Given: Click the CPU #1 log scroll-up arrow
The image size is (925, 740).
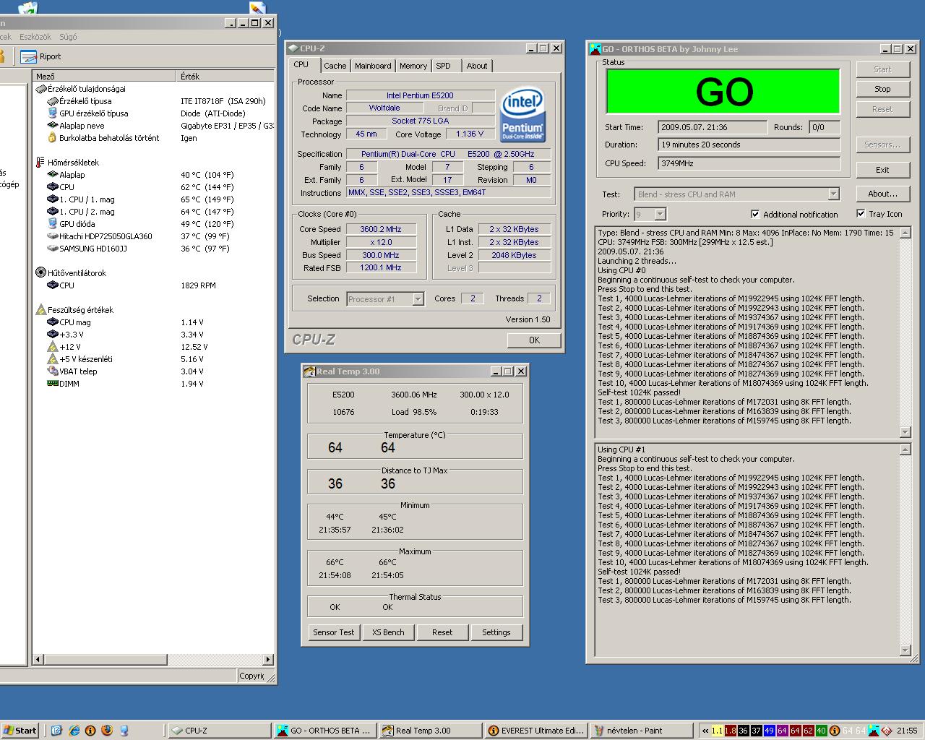Looking at the screenshot, I should pos(905,449).
